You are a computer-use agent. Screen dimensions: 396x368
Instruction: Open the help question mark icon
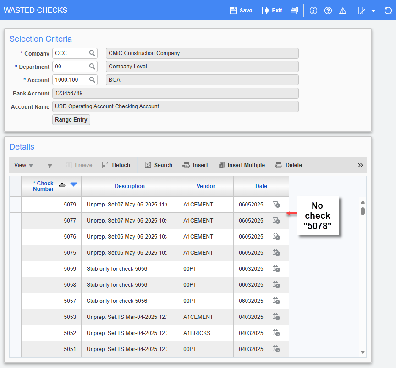point(328,11)
